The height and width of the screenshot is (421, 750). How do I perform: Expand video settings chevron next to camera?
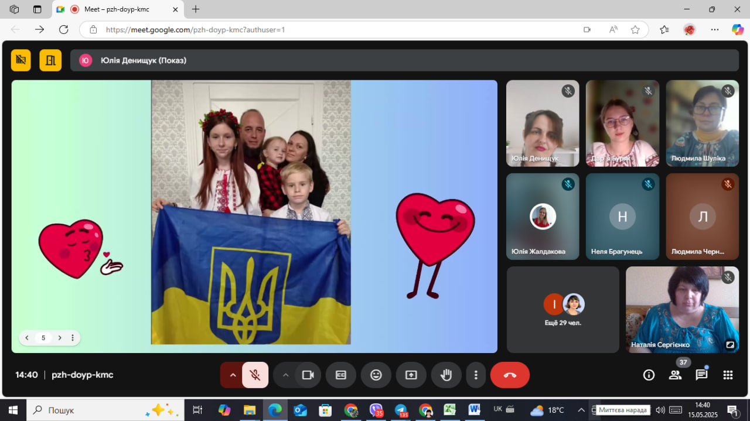click(x=285, y=375)
